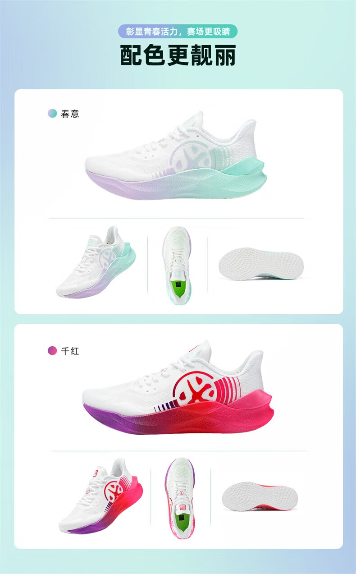Image resolution: width=356 pixels, height=574 pixels.
Task: Open the 千红 top-view shoe thumbnail
Action: (180, 498)
